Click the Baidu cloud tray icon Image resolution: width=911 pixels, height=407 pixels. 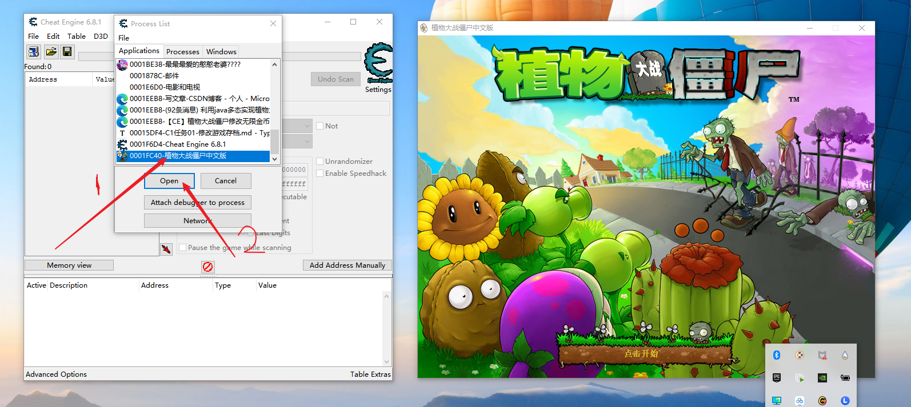coord(800,401)
